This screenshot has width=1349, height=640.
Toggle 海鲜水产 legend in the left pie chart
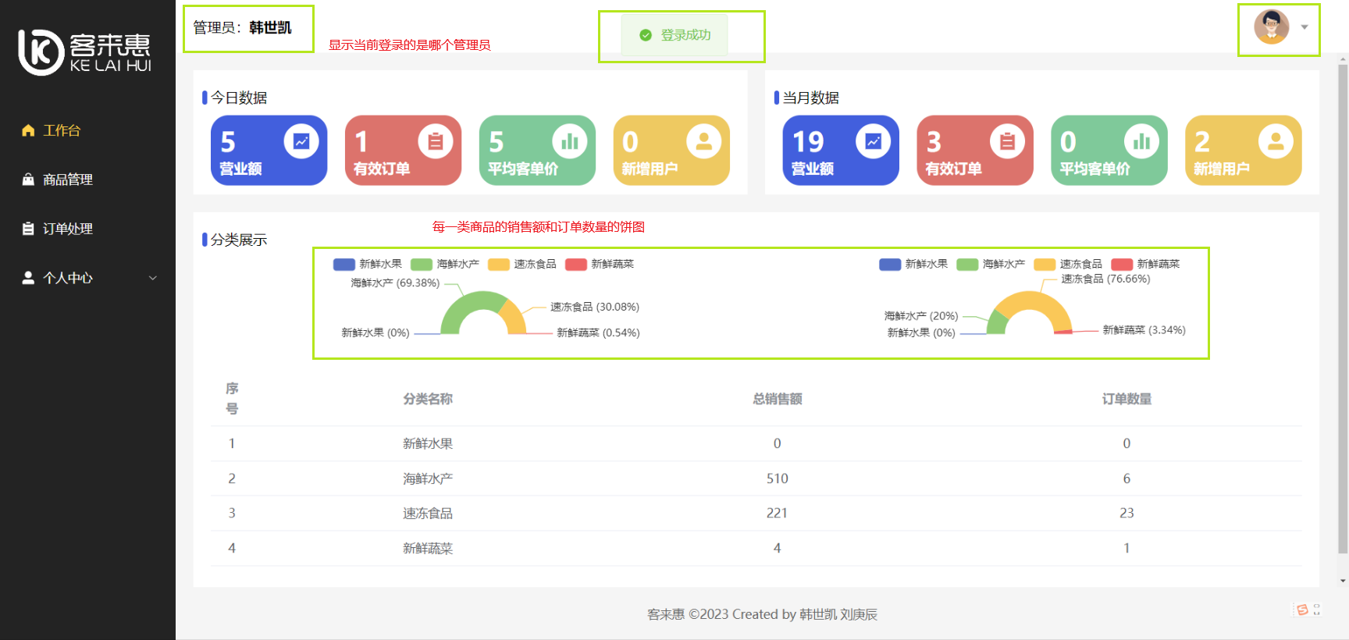(445, 264)
